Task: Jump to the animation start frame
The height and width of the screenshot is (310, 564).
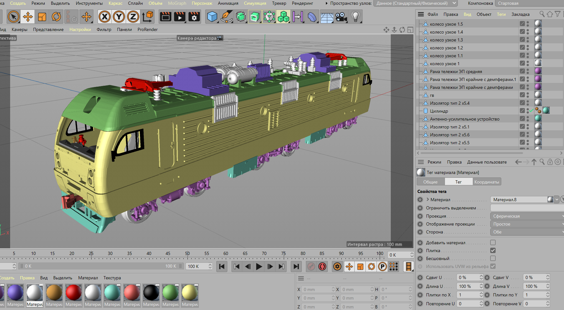Action: tap(222, 267)
